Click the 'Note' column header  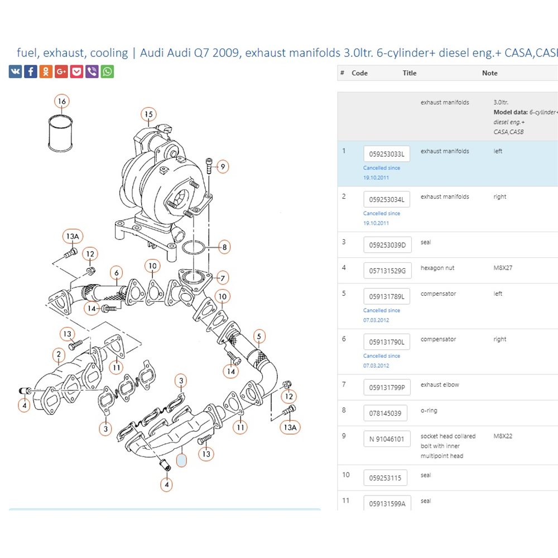[490, 73]
